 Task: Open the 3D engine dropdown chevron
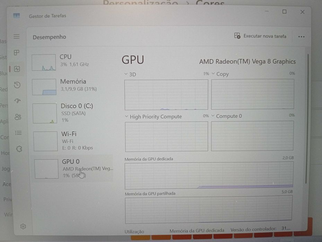click(x=126, y=74)
